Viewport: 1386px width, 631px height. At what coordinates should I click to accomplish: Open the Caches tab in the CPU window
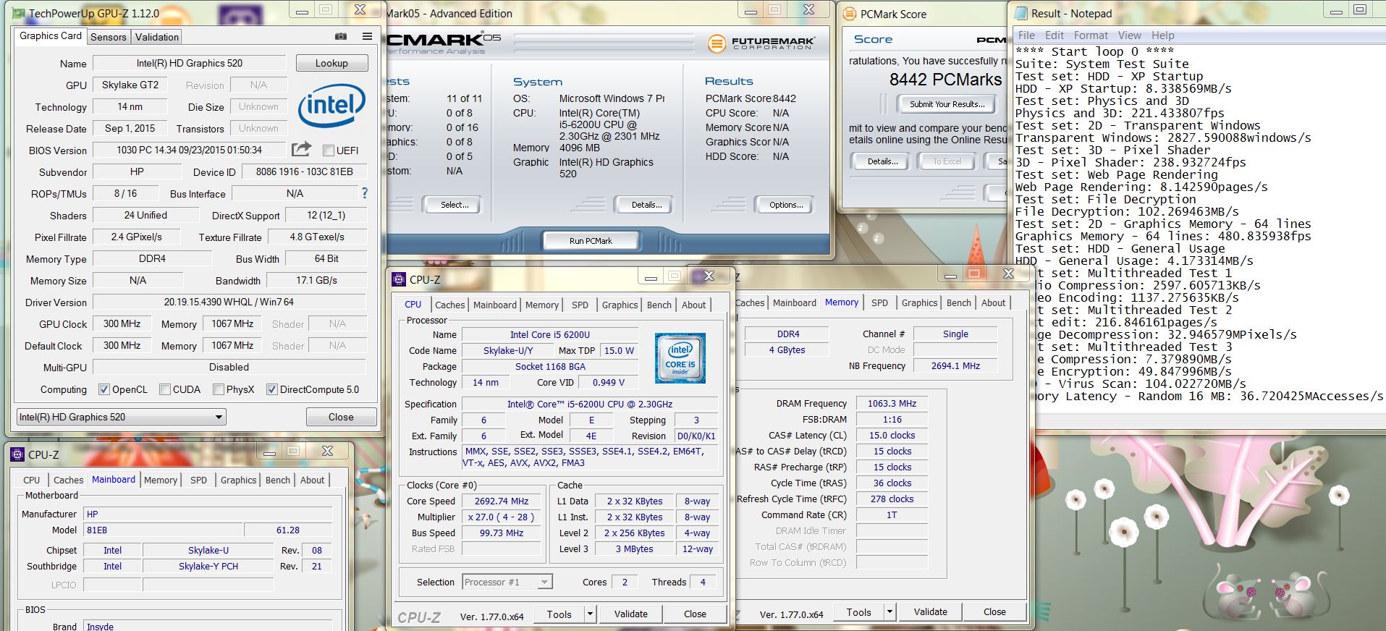click(450, 305)
